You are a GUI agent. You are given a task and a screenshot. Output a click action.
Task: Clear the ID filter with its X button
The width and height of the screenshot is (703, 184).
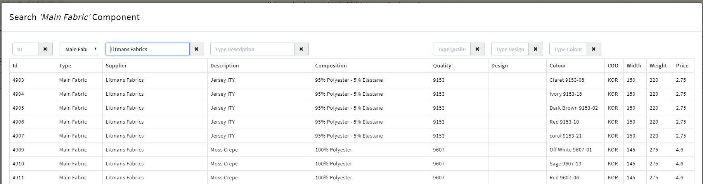pyautogui.click(x=45, y=49)
